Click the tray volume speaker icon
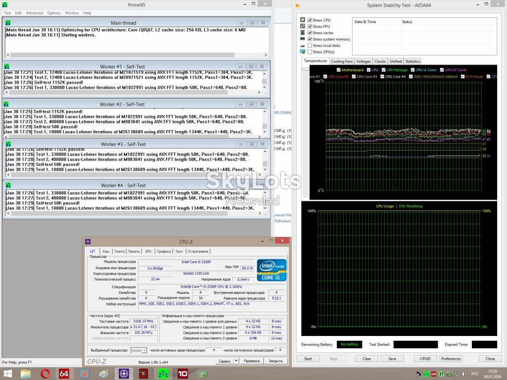507x380 pixels. (464, 374)
